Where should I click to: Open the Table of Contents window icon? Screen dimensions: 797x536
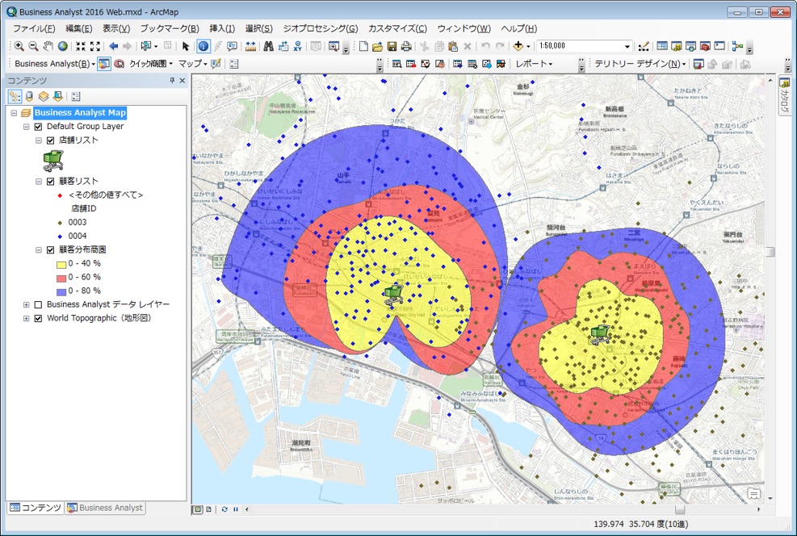[662, 46]
